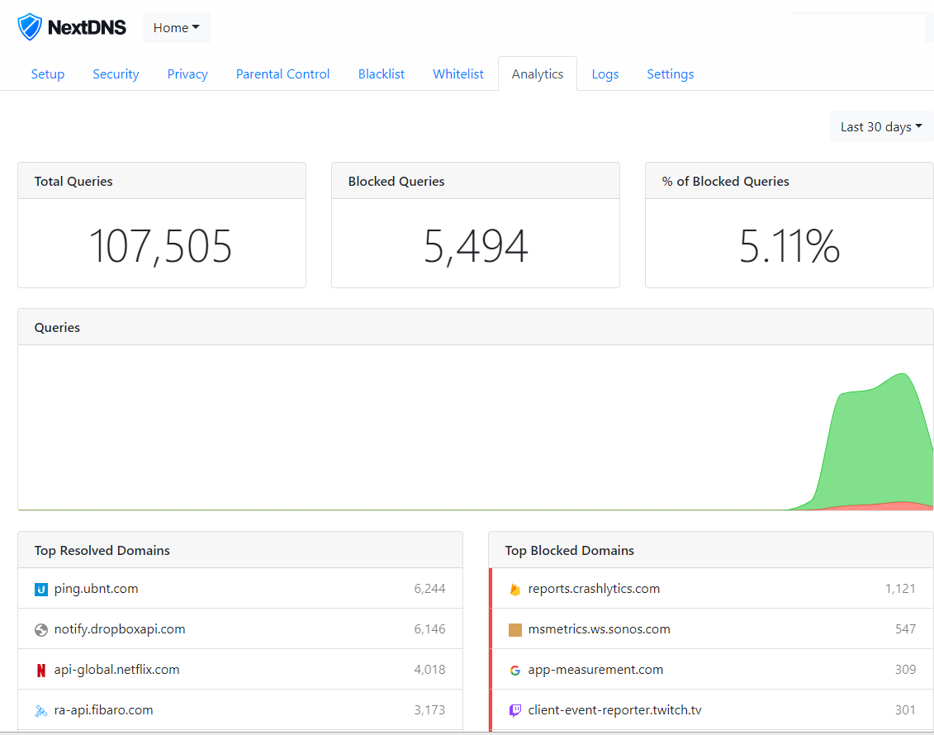Click the 3,173 count for ra-api.fibaro.com

point(429,710)
